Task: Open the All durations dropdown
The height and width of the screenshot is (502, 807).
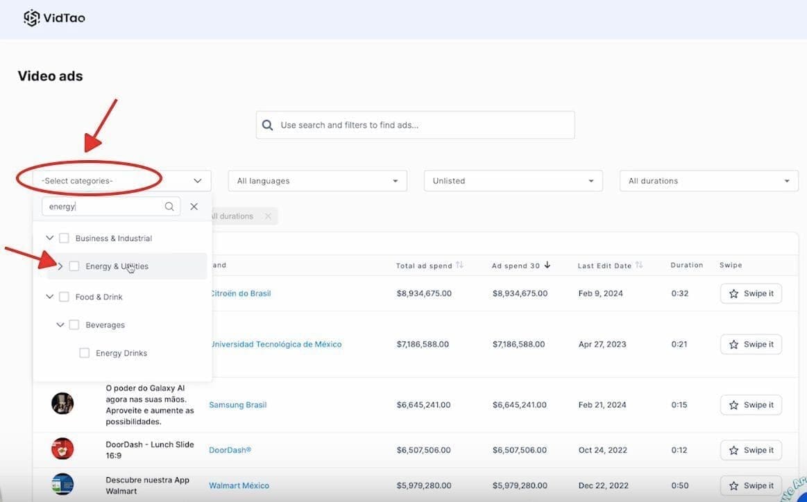Action: click(708, 181)
